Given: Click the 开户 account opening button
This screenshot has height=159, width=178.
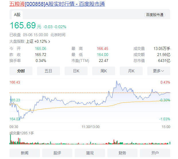Looking at the screenshot, I should click(155, 153).
